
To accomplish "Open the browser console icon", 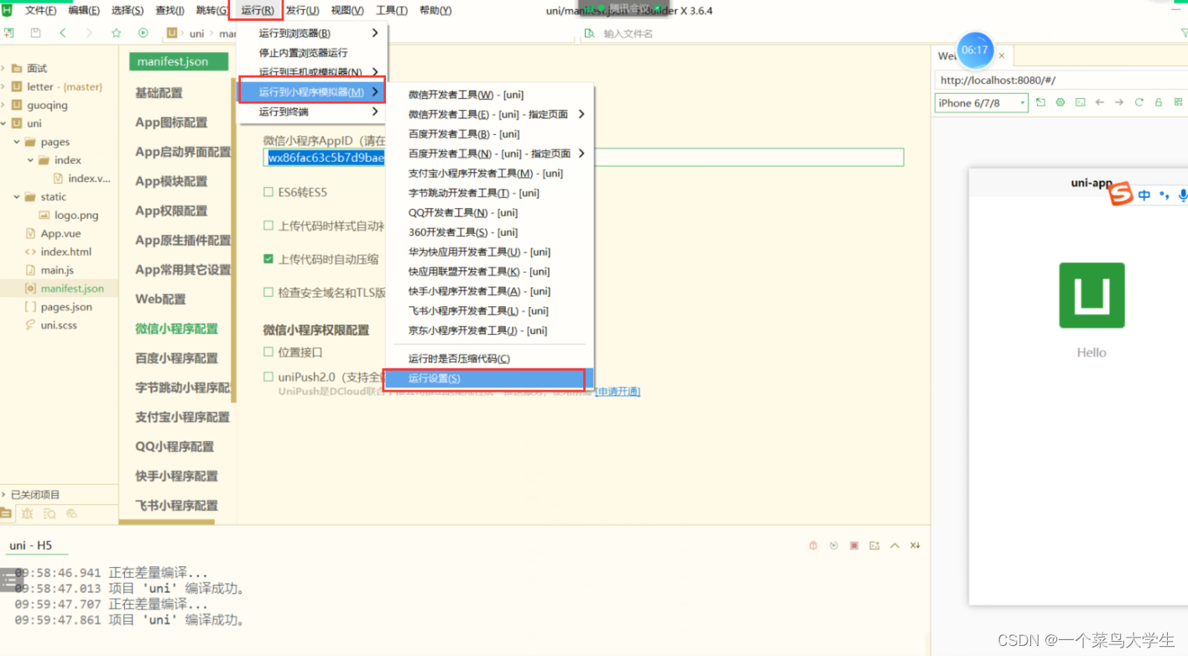I will click(x=1080, y=102).
